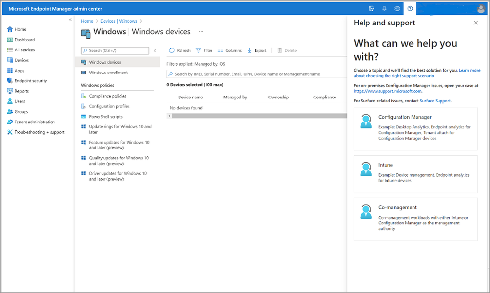Click the Devices | Windows breadcrumb
The height and width of the screenshot is (293, 490).
119,21
